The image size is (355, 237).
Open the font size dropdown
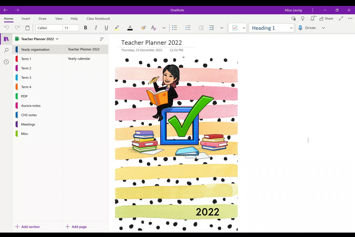click(x=71, y=28)
